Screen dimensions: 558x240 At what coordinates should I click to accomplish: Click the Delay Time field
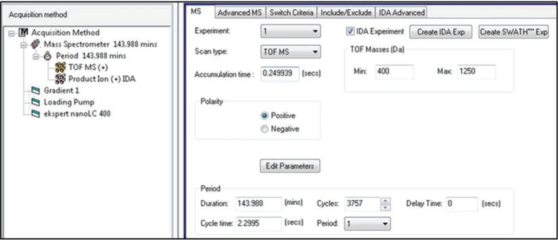[x=462, y=204]
